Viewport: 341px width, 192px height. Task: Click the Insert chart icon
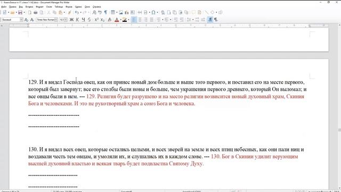coord(127,13)
